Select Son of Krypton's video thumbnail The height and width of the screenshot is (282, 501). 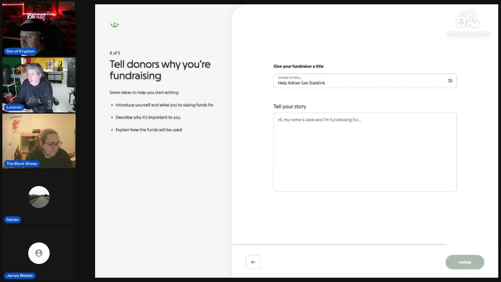[39, 28]
